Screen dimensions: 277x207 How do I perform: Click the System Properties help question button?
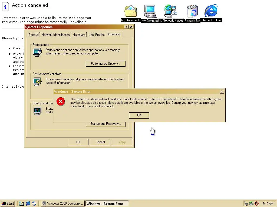click(126, 27)
